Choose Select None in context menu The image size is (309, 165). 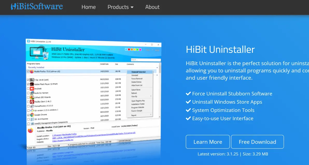pyautogui.click(x=136, y=90)
